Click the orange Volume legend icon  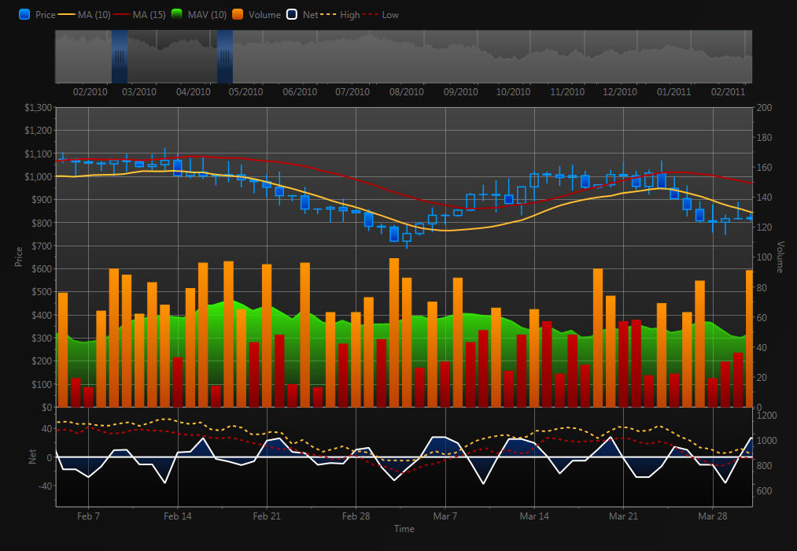[238, 15]
